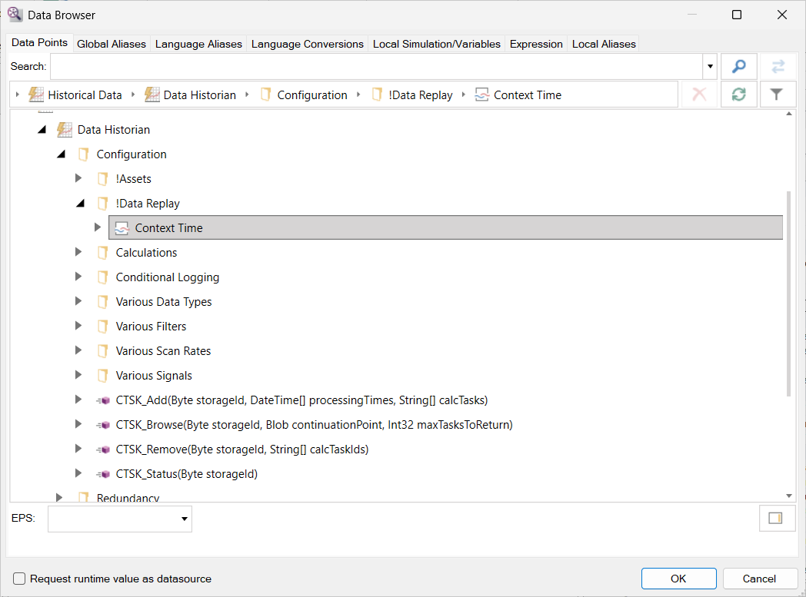Open the filter funnel button
Screen dimensions: 806x597
(x=777, y=95)
